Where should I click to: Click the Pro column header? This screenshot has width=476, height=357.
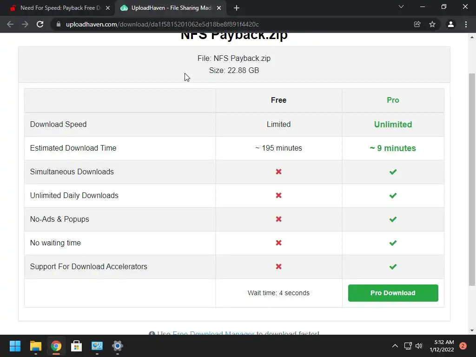(393, 100)
